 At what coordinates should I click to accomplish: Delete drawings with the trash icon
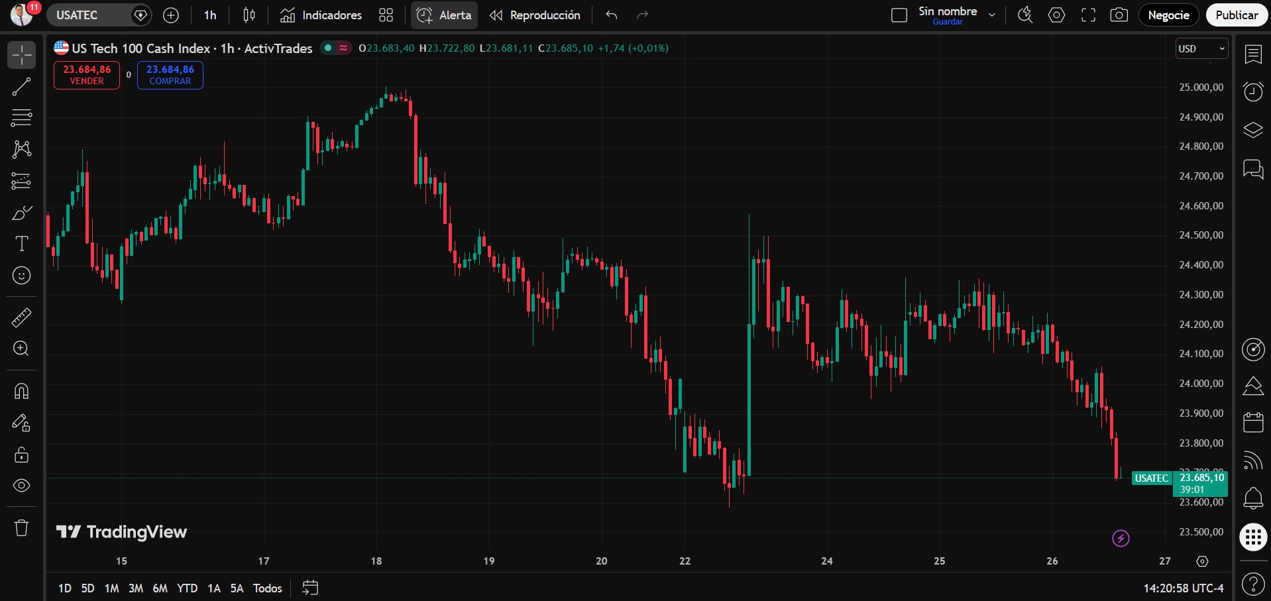point(21,527)
